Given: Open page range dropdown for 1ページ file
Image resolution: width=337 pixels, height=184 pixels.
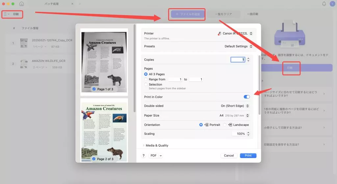Looking at the screenshot, I should point(40,47).
